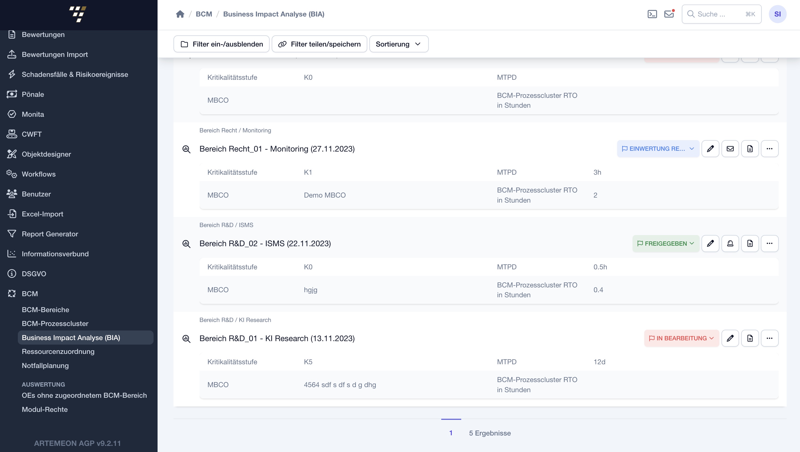Open the EINWERTUNG RE... status dropdown
Viewport: 800px width, 452px height.
tap(658, 149)
